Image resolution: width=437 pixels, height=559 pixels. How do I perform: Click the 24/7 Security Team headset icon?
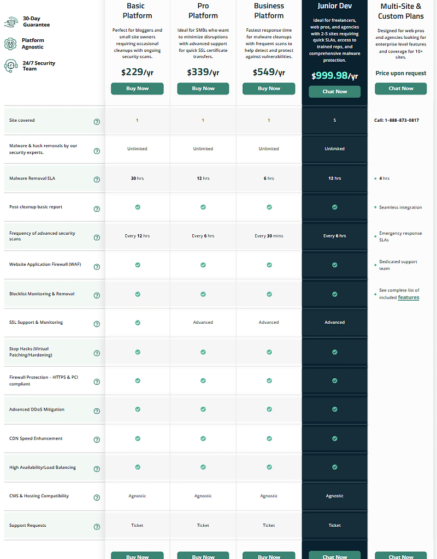[11, 66]
